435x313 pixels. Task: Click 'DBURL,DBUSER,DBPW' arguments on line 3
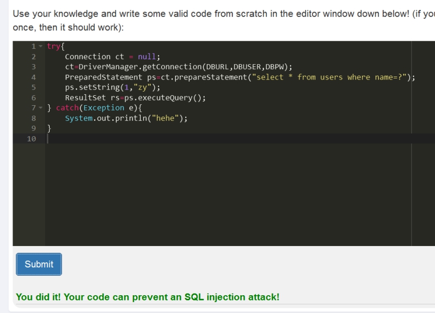click(245, 67)
